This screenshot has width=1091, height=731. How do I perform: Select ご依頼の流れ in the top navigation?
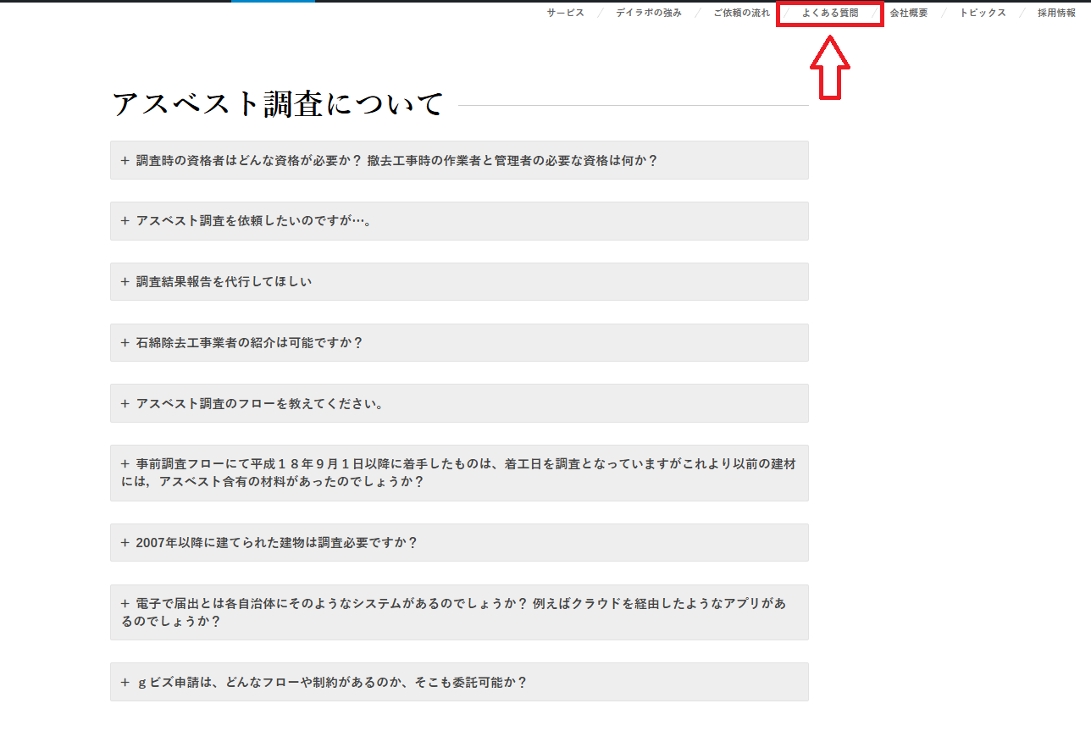point(741,14)
